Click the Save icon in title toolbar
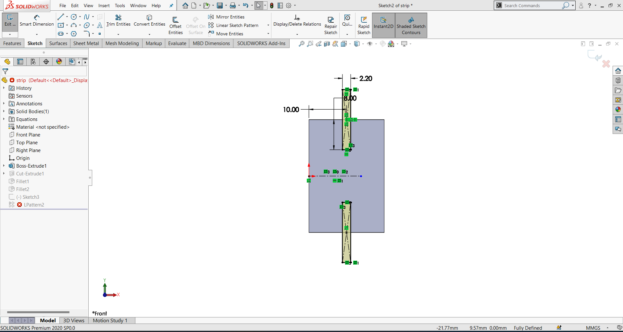The height and width of the screenshot is (332, 623). [220, 6]
